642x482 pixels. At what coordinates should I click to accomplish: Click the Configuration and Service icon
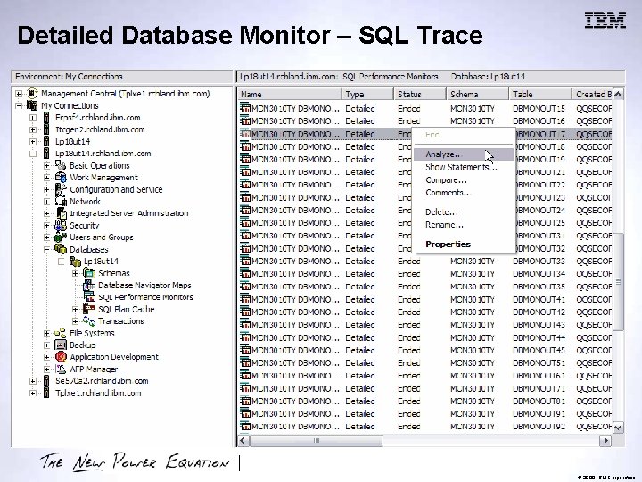61,189
